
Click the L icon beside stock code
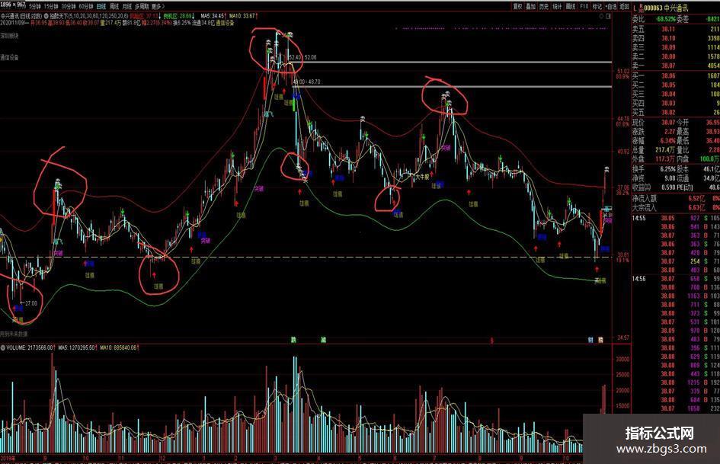tap(635, 8)
